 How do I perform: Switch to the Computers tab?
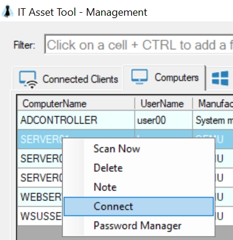165,77
